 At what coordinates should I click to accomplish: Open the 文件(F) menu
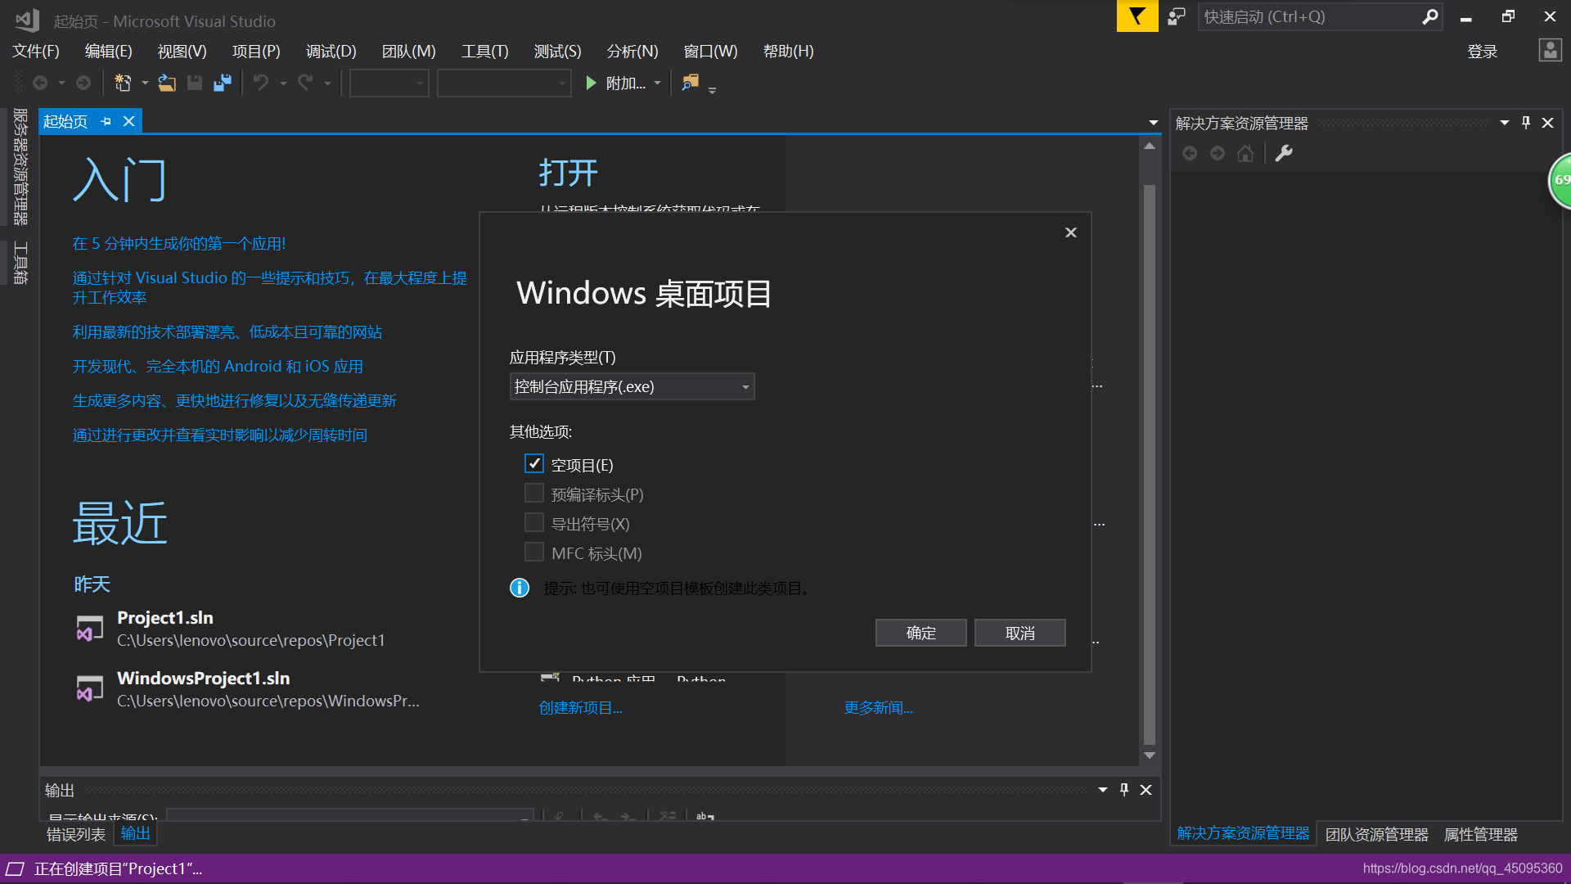tap(36, 51)
